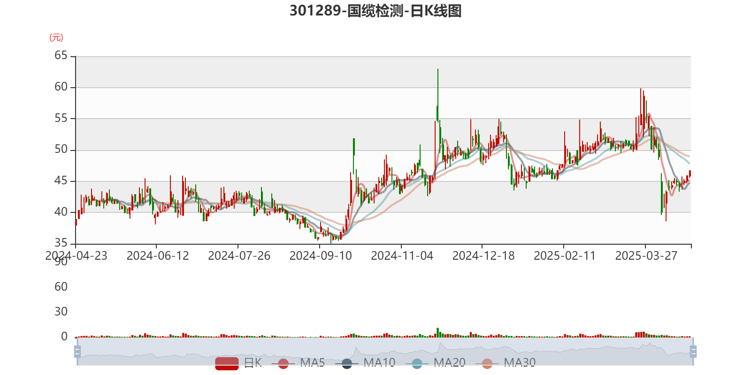Image resolution: width=751 pixels, height=375 pixels.
Task: Click the 40 price axis label
Action: [61, 212]
